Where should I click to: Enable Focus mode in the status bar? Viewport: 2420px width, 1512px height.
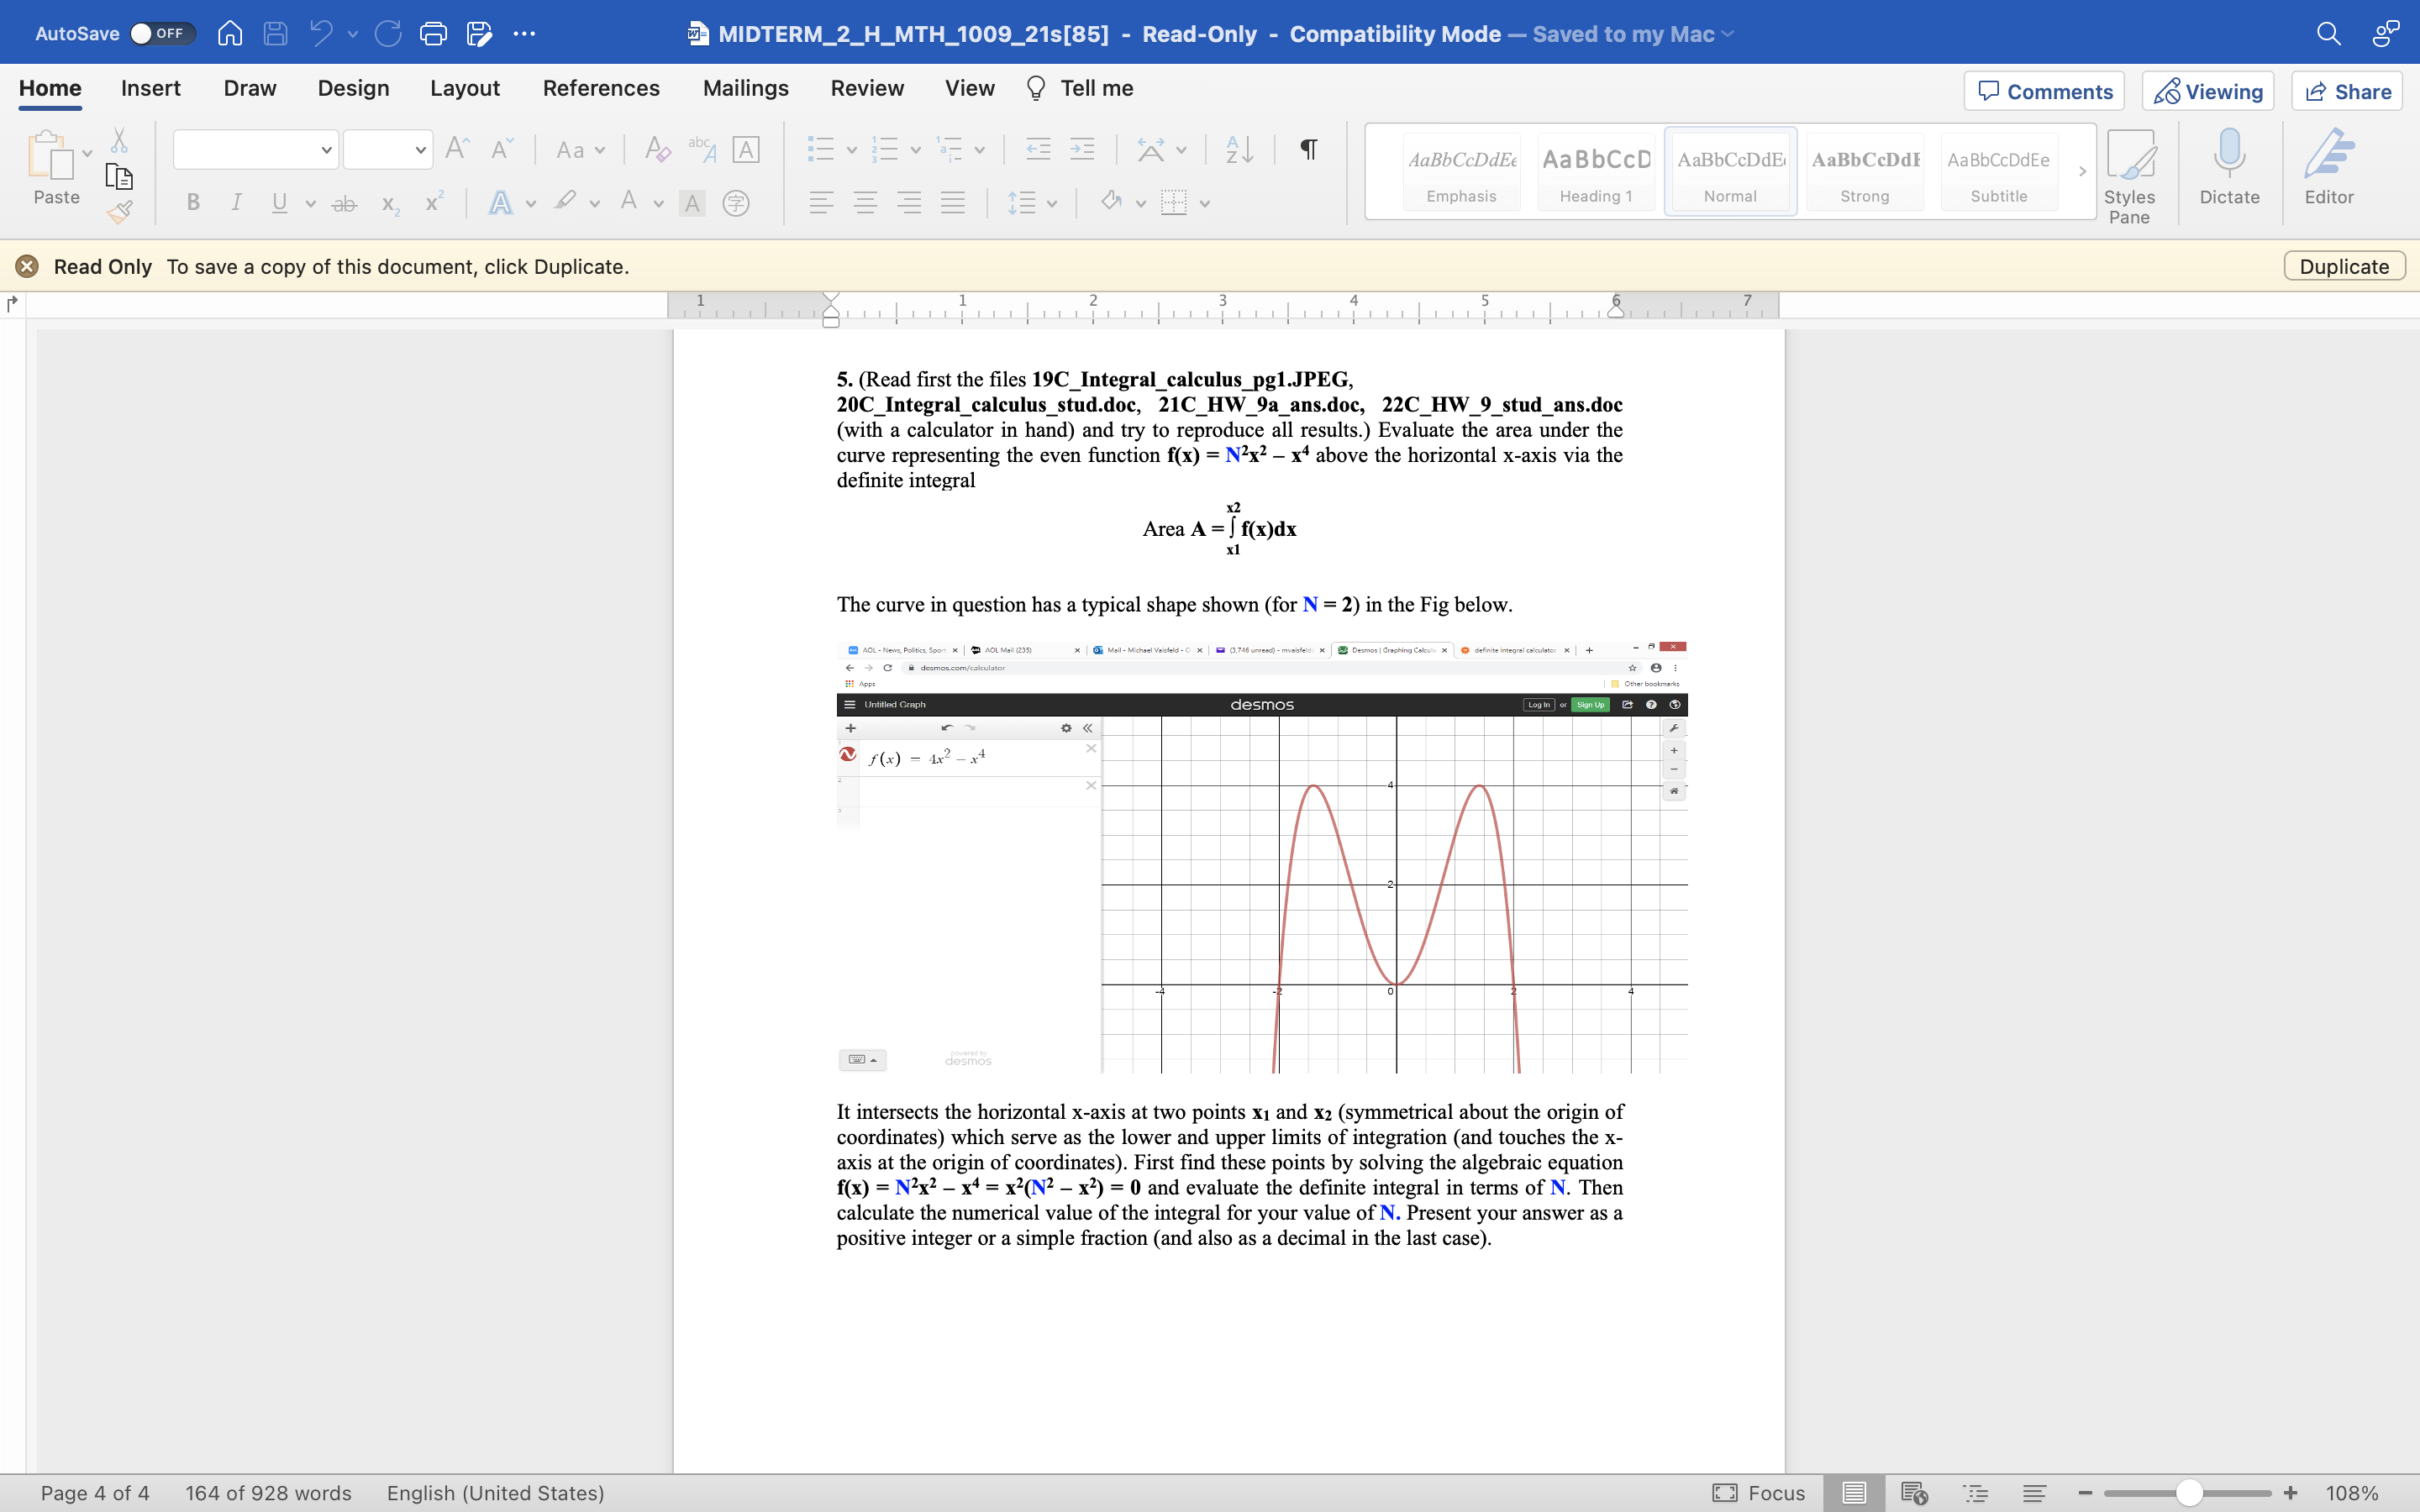click(x=1759, y=1493)
